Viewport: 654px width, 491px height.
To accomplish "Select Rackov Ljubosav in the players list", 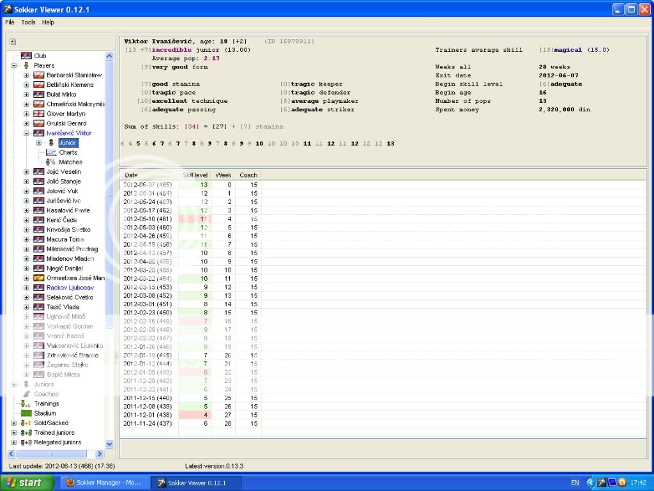I will pos(70,288).
